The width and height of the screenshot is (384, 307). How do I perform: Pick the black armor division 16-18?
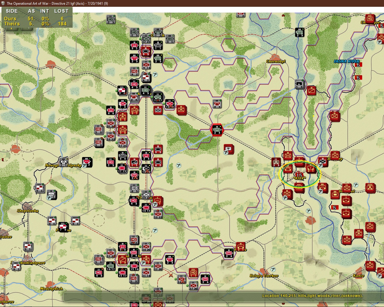coord(146,208)
